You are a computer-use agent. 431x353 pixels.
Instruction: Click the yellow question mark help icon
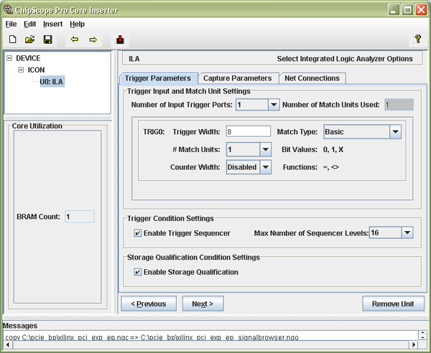click(417, 39)
